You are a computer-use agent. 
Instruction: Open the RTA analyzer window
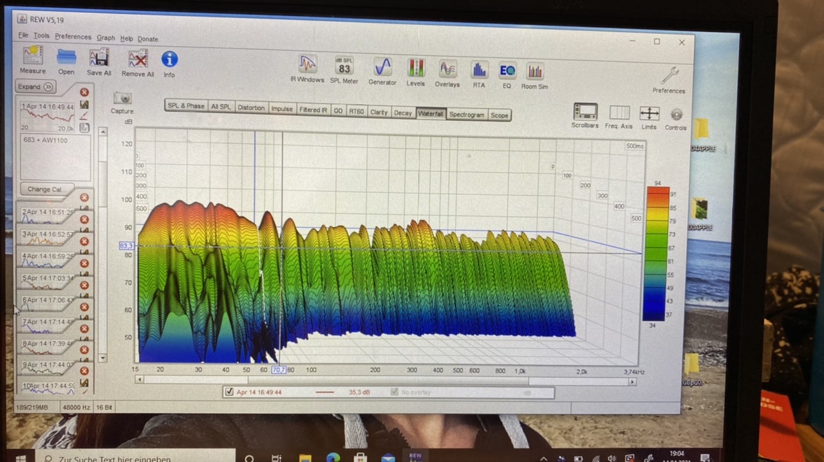(479, 71)
